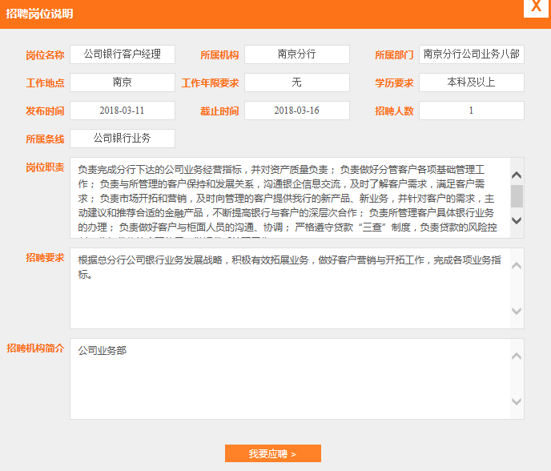Close the 招聘岗位说明 dialog with X
This screenshot has height=471, width=551.
[x=534, y=7]
